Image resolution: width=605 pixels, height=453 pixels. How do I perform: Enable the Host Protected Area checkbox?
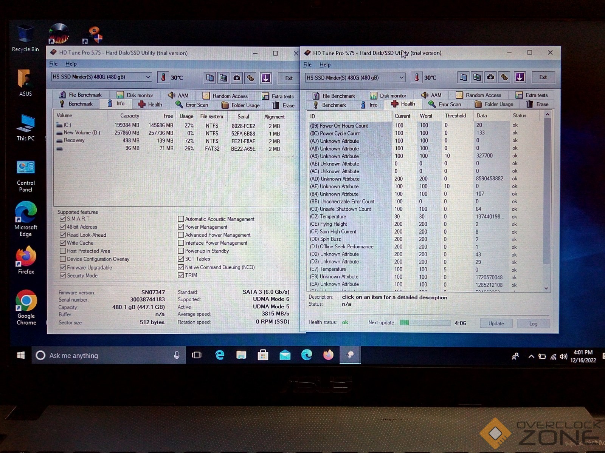click(63, 251)
